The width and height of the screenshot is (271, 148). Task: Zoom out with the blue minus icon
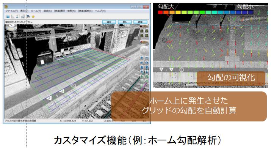[147, 58]
